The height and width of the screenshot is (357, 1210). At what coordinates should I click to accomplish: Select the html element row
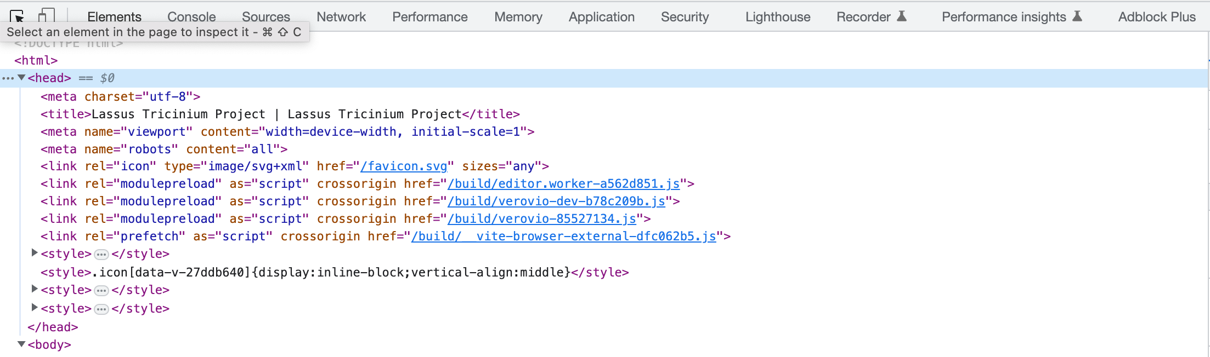coord(603,60)
